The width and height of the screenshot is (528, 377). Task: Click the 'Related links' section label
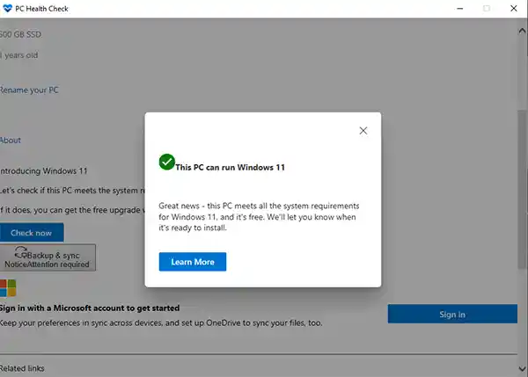(x=22, y=368)
